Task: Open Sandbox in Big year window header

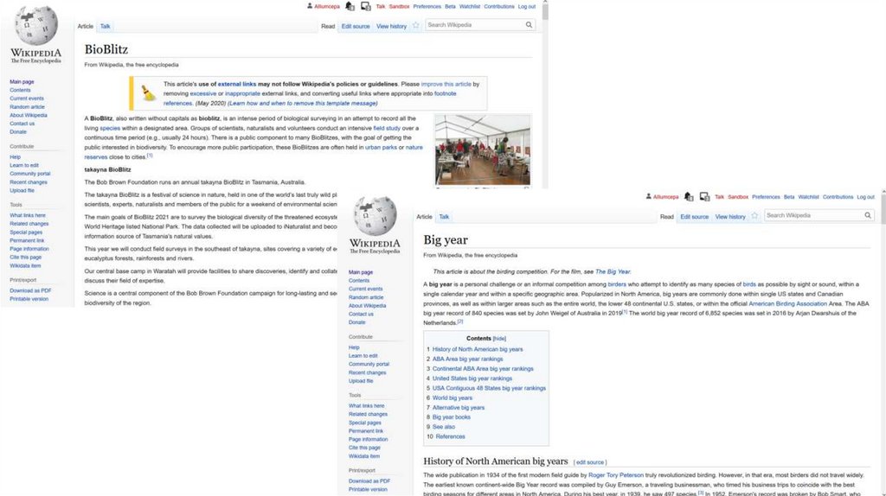Action: [x=738, y=197]
